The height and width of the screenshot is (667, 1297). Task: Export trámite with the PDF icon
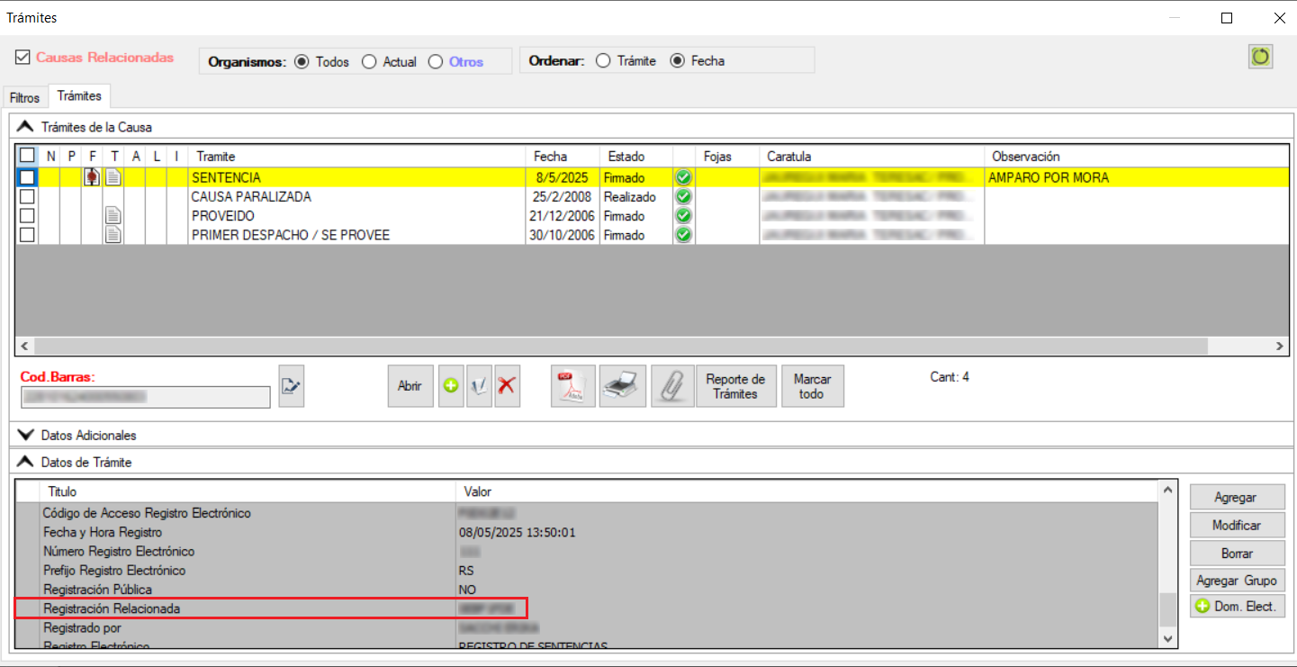[572, 386]
